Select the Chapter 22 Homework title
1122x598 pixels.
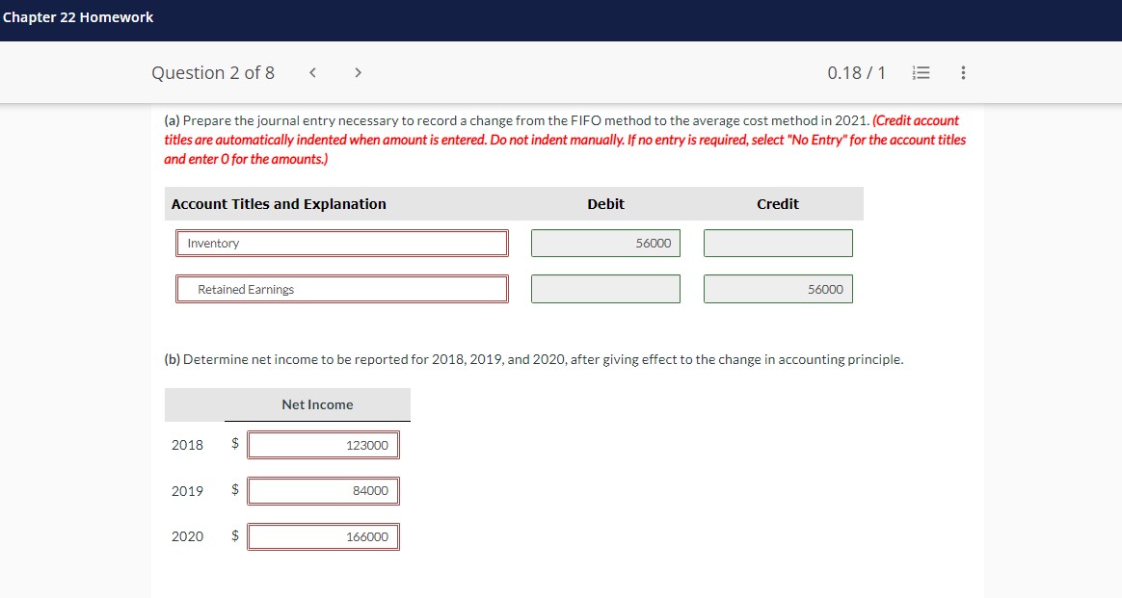[77, 16]
